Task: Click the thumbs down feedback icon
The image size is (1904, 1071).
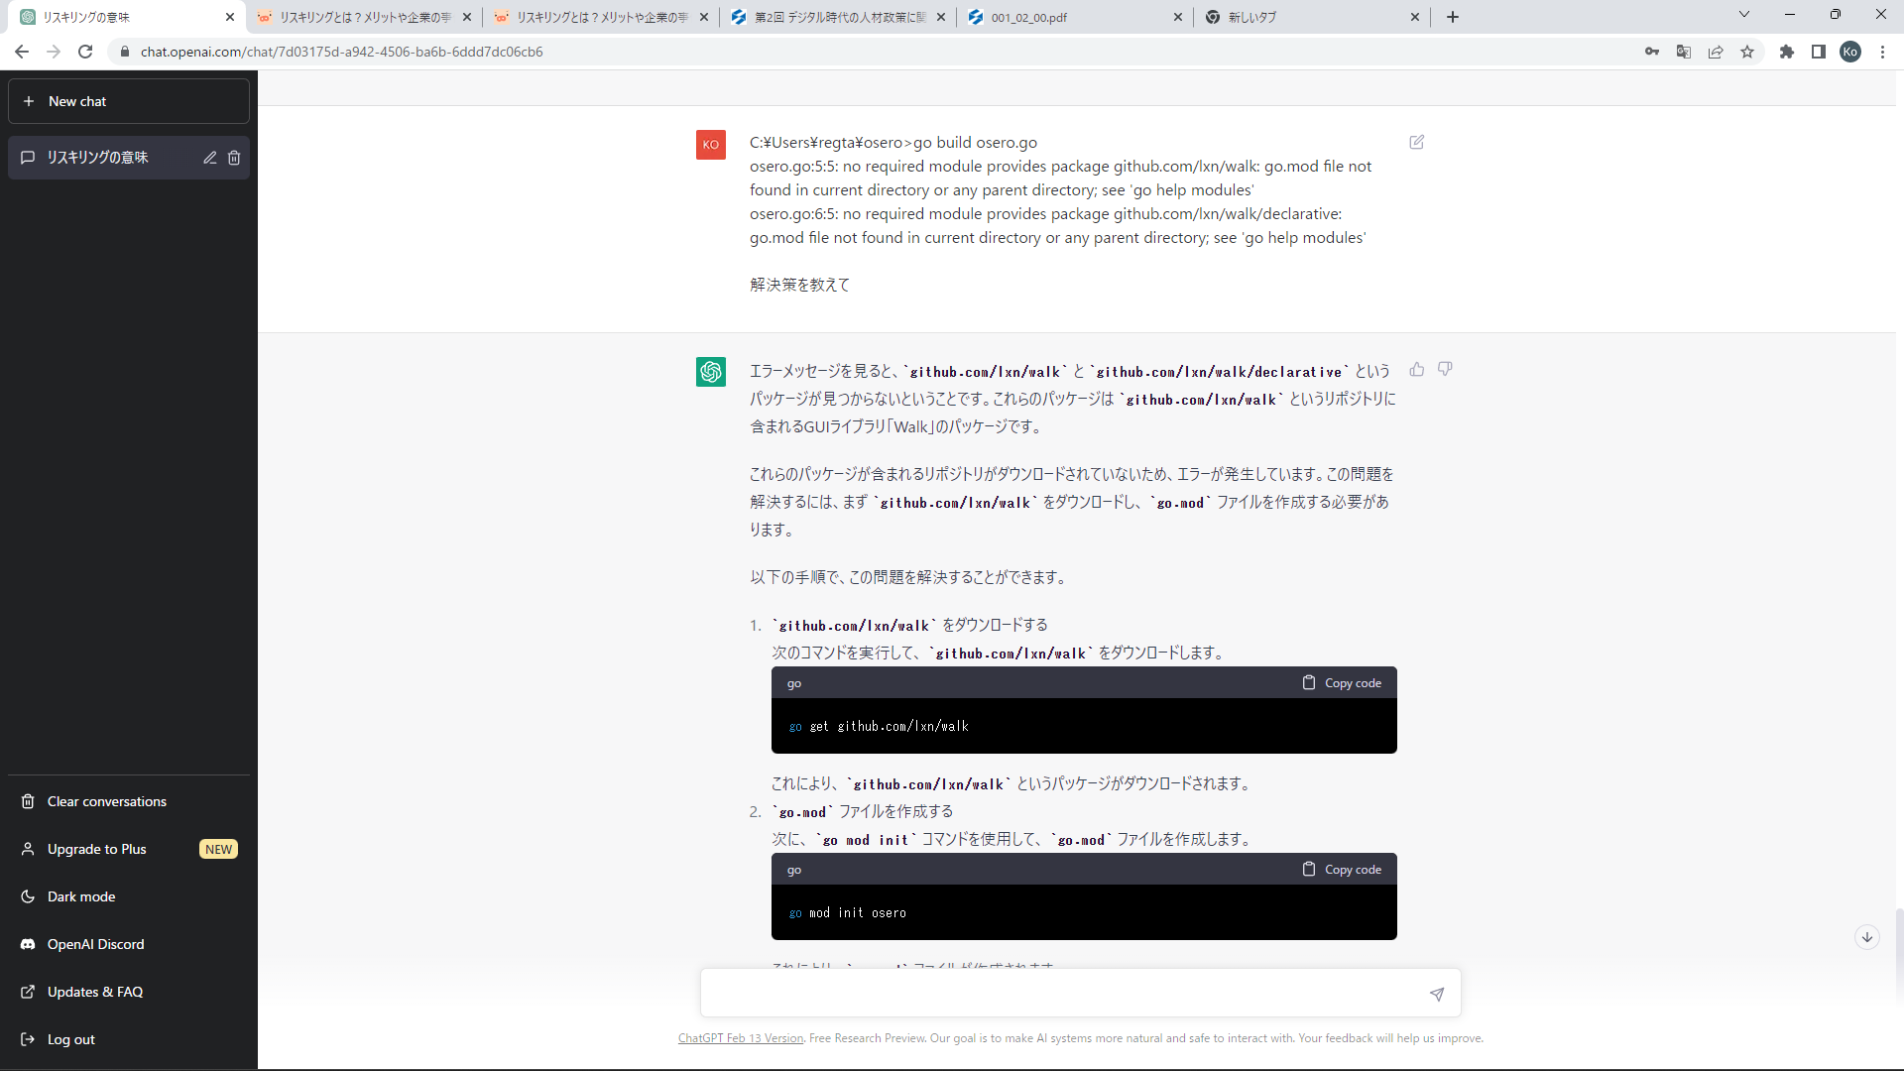Action: click(x=1445, y=369)
